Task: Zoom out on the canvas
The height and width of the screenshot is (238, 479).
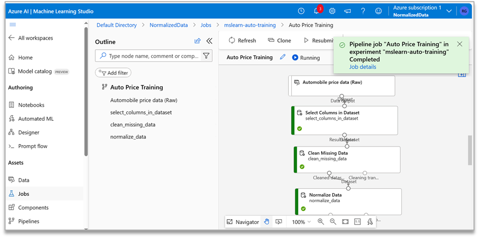Action: 333,222
